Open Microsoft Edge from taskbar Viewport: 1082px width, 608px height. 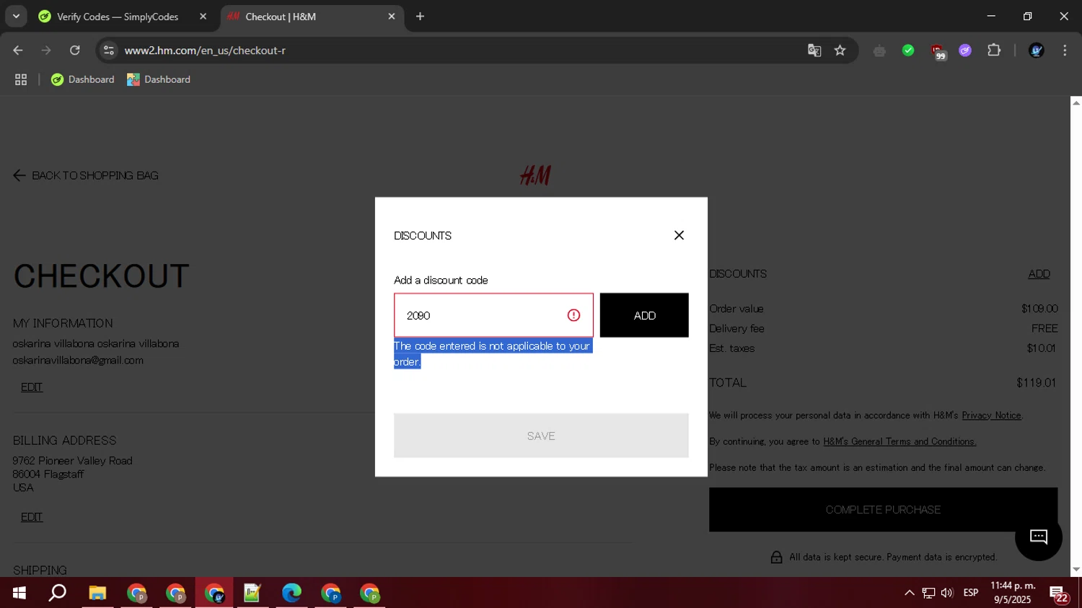[x=291, y=593]
